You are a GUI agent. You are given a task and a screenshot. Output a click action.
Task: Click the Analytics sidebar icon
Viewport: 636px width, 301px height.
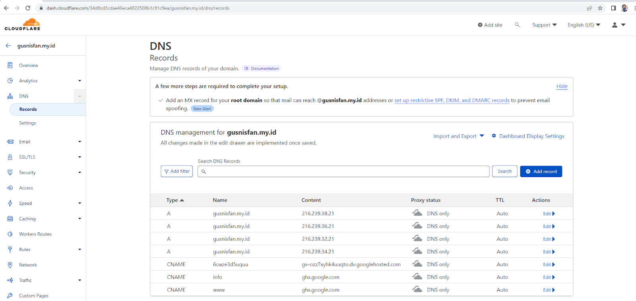pyautogui.click(x=10, y=81)
